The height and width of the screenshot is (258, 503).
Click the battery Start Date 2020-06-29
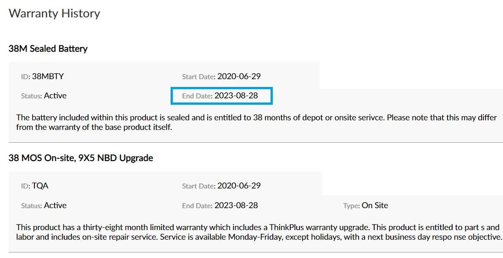[x=239, y=76]
